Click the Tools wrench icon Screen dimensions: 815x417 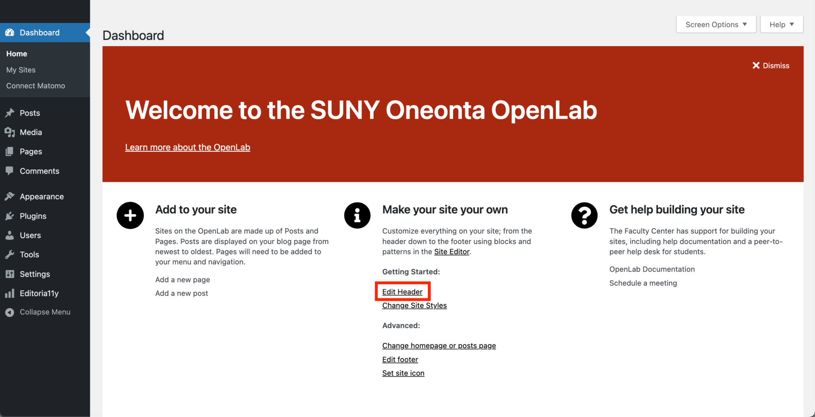[10, 255]
